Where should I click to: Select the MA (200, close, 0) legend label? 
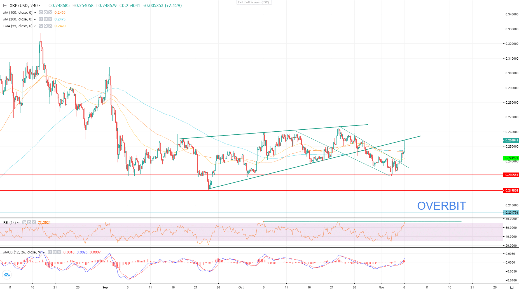[x=18, y=19]
